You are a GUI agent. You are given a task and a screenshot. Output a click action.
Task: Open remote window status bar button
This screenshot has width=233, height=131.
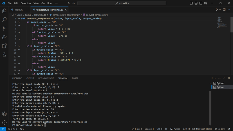[3, 129]
